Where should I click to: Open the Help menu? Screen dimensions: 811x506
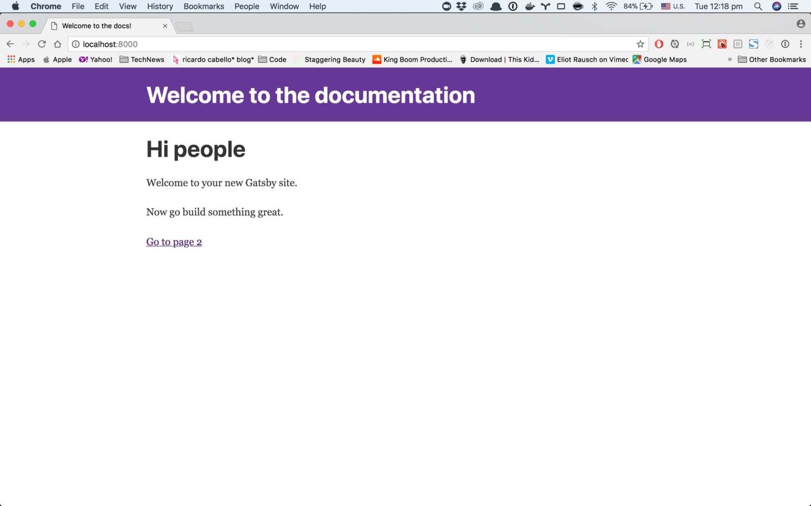[318, 6]
